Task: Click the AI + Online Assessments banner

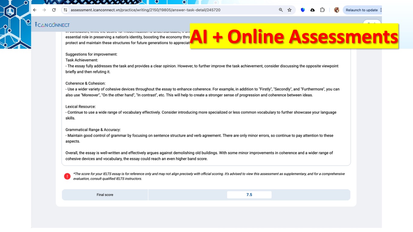Action: tap(294, 36)
